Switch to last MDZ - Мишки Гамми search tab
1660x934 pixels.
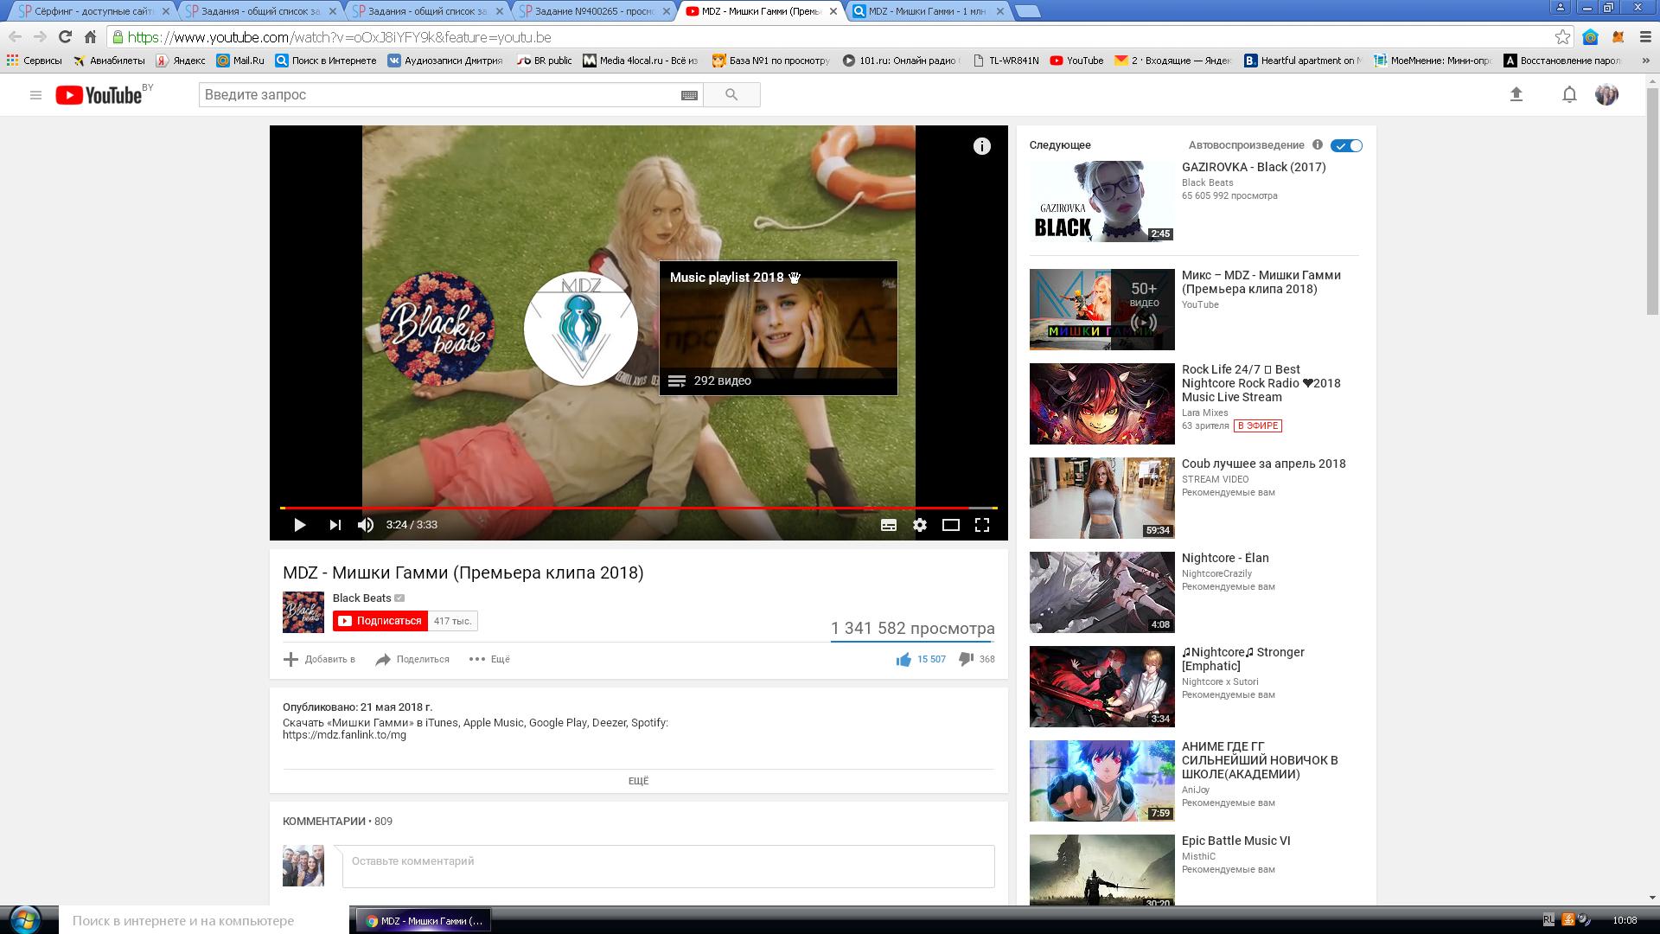(929, 11)
